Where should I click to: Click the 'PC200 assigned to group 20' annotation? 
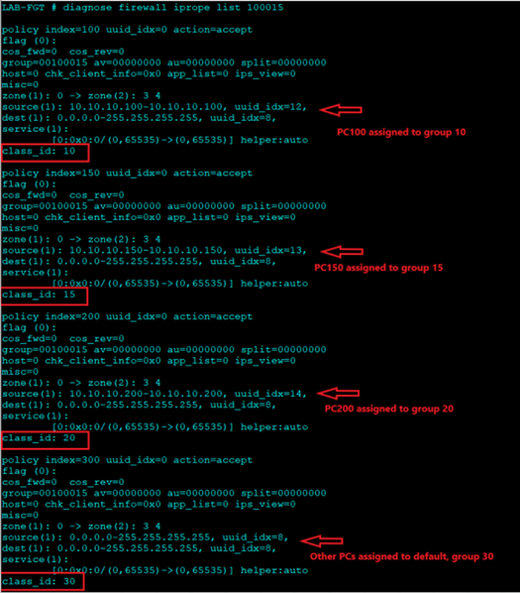(x=389, y=409)
